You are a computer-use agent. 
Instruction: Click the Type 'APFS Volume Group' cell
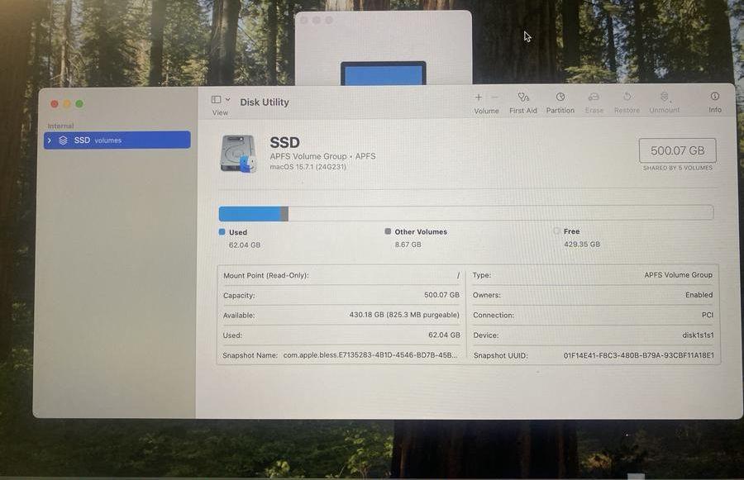[678, 275]
